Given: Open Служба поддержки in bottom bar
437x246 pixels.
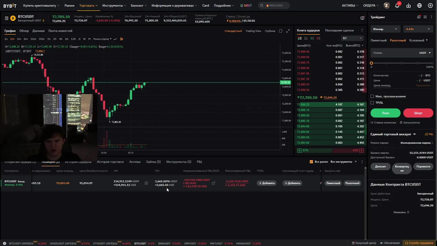Looking at the screenshot, I should (418, 243).
